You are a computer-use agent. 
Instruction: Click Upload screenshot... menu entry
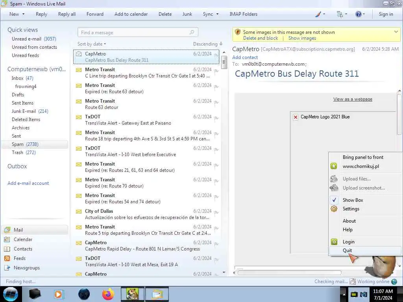pyautogui.click(x=364, y=188)
